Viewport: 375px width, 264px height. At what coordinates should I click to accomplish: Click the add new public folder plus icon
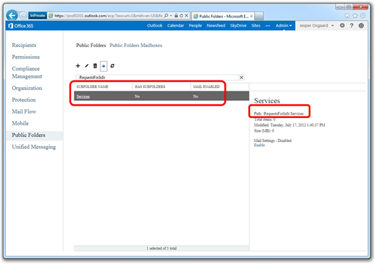pos(78,65)
